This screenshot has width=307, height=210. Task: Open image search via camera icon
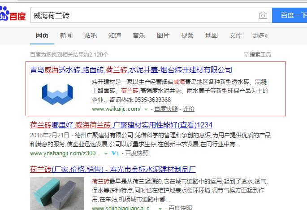263,16
